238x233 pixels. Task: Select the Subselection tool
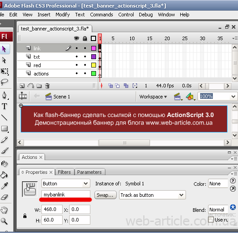pos(4,60)
